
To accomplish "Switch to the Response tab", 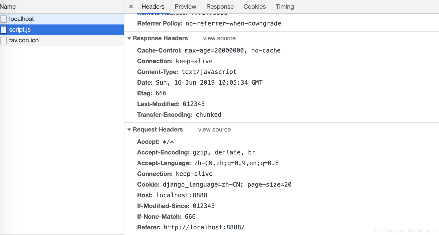I will [220, 7].
